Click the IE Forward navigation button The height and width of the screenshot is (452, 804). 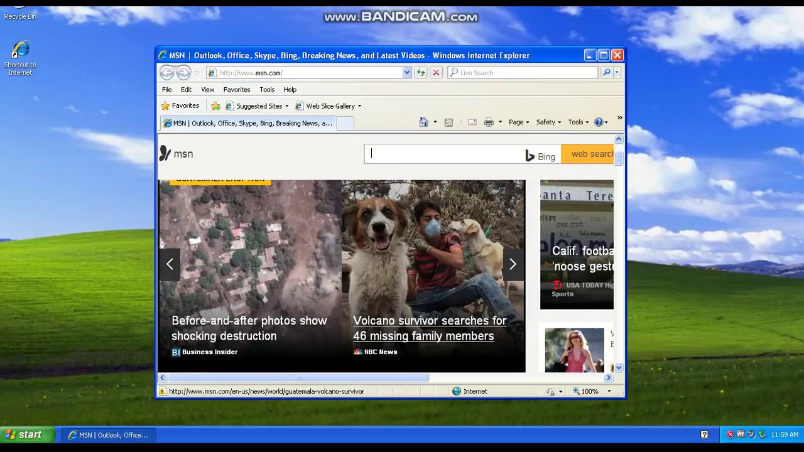183,73
